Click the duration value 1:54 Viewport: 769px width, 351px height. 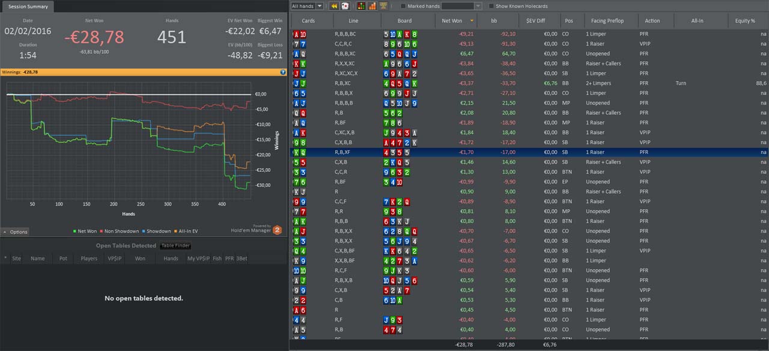point(28,55)
